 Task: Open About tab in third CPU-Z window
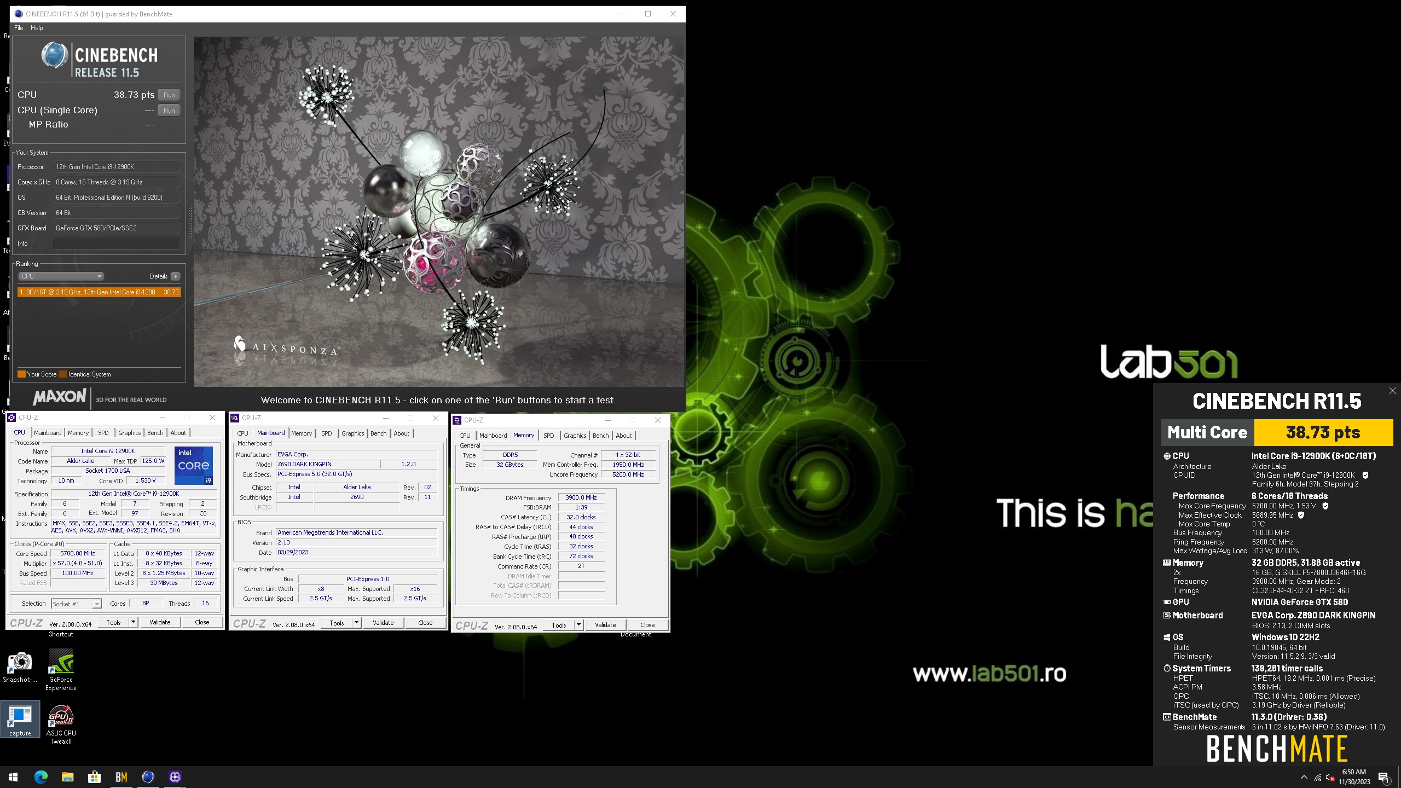tap(624, 436)
